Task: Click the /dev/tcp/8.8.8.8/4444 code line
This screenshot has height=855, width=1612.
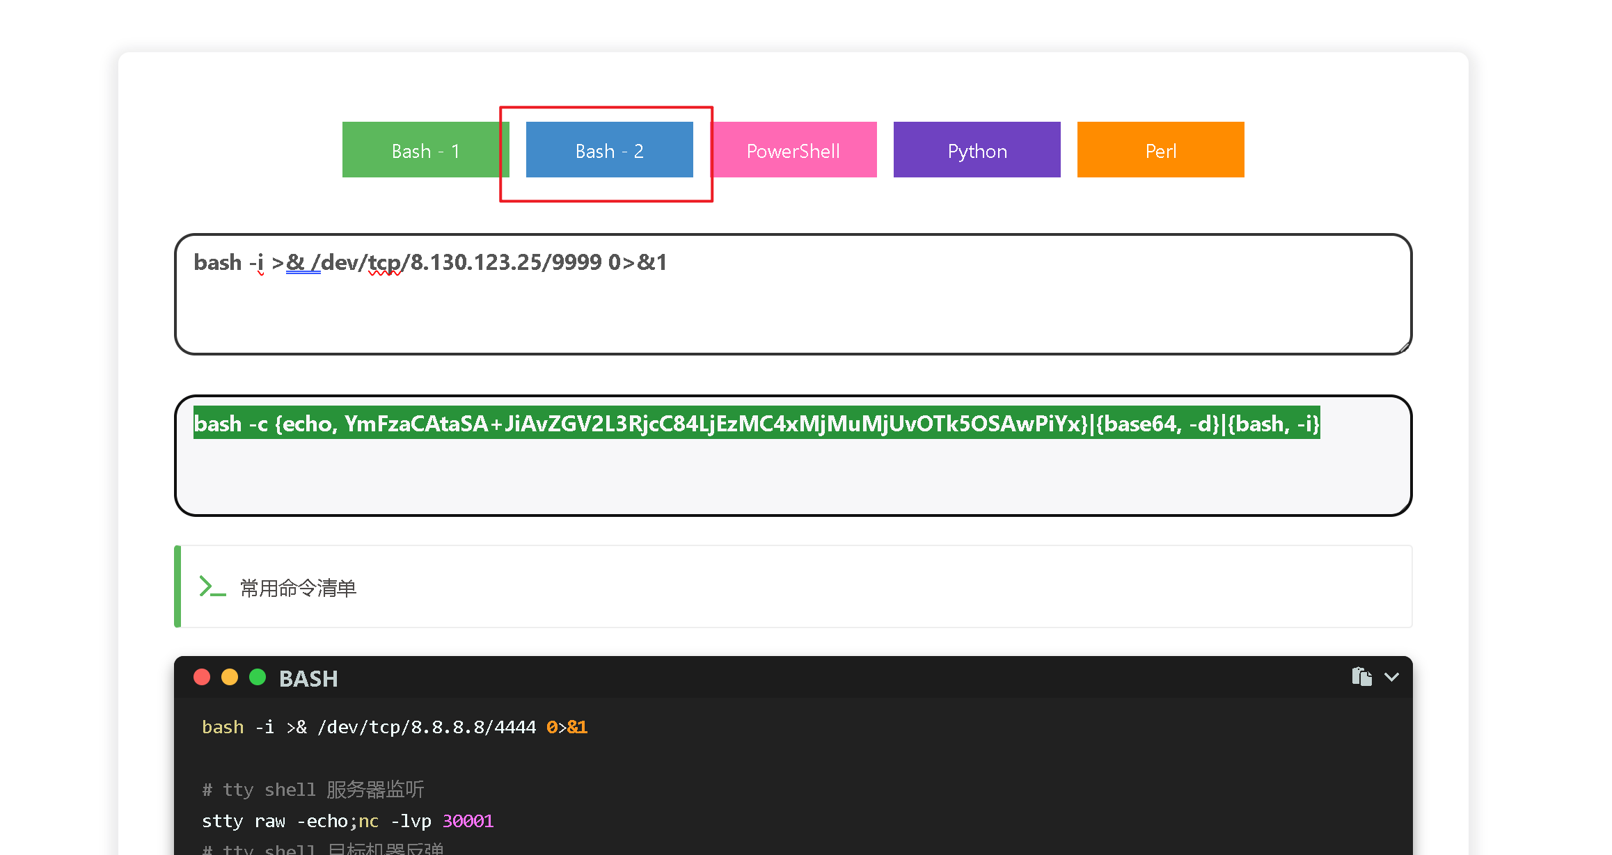Action: (x=426, y=727)
